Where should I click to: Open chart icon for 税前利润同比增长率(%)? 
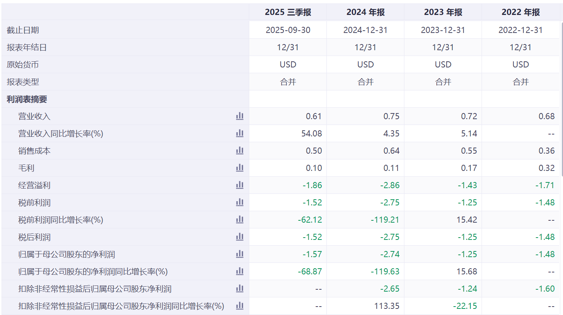coord(240,220)
